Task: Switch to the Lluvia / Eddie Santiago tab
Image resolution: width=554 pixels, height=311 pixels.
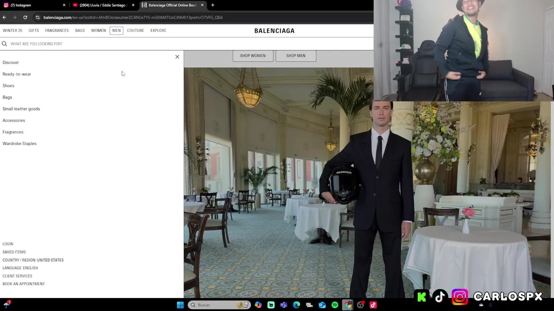Action: tap(104, 5)
